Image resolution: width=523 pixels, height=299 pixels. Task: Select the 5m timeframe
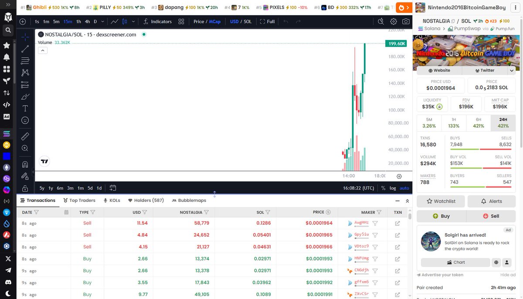tap(57, 21)
